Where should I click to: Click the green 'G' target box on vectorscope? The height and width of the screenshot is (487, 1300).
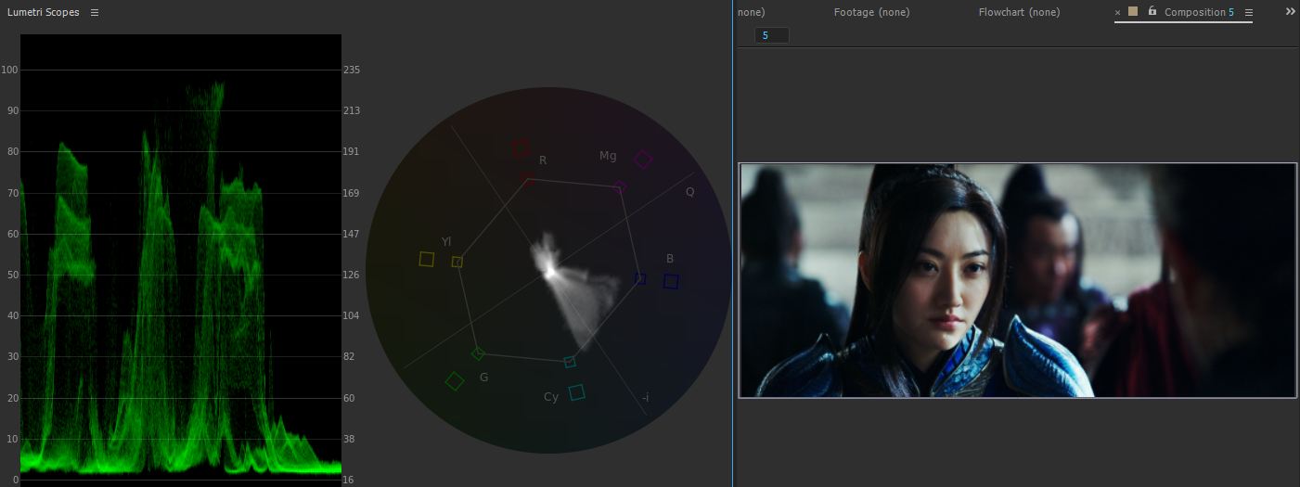455,381
